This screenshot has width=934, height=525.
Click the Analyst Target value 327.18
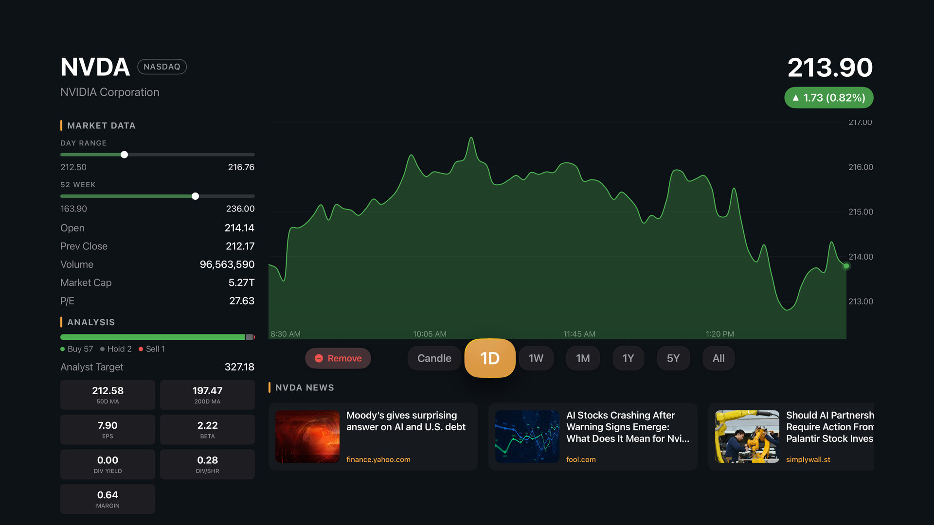(239, 367)
